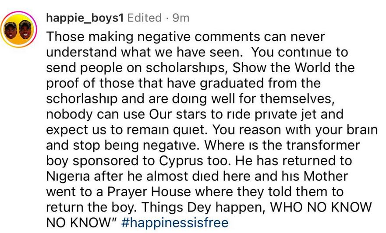Tap the left face in the avatar

click(12, 30)
